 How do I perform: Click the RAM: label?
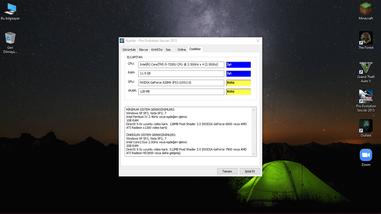tap(132, 73)
